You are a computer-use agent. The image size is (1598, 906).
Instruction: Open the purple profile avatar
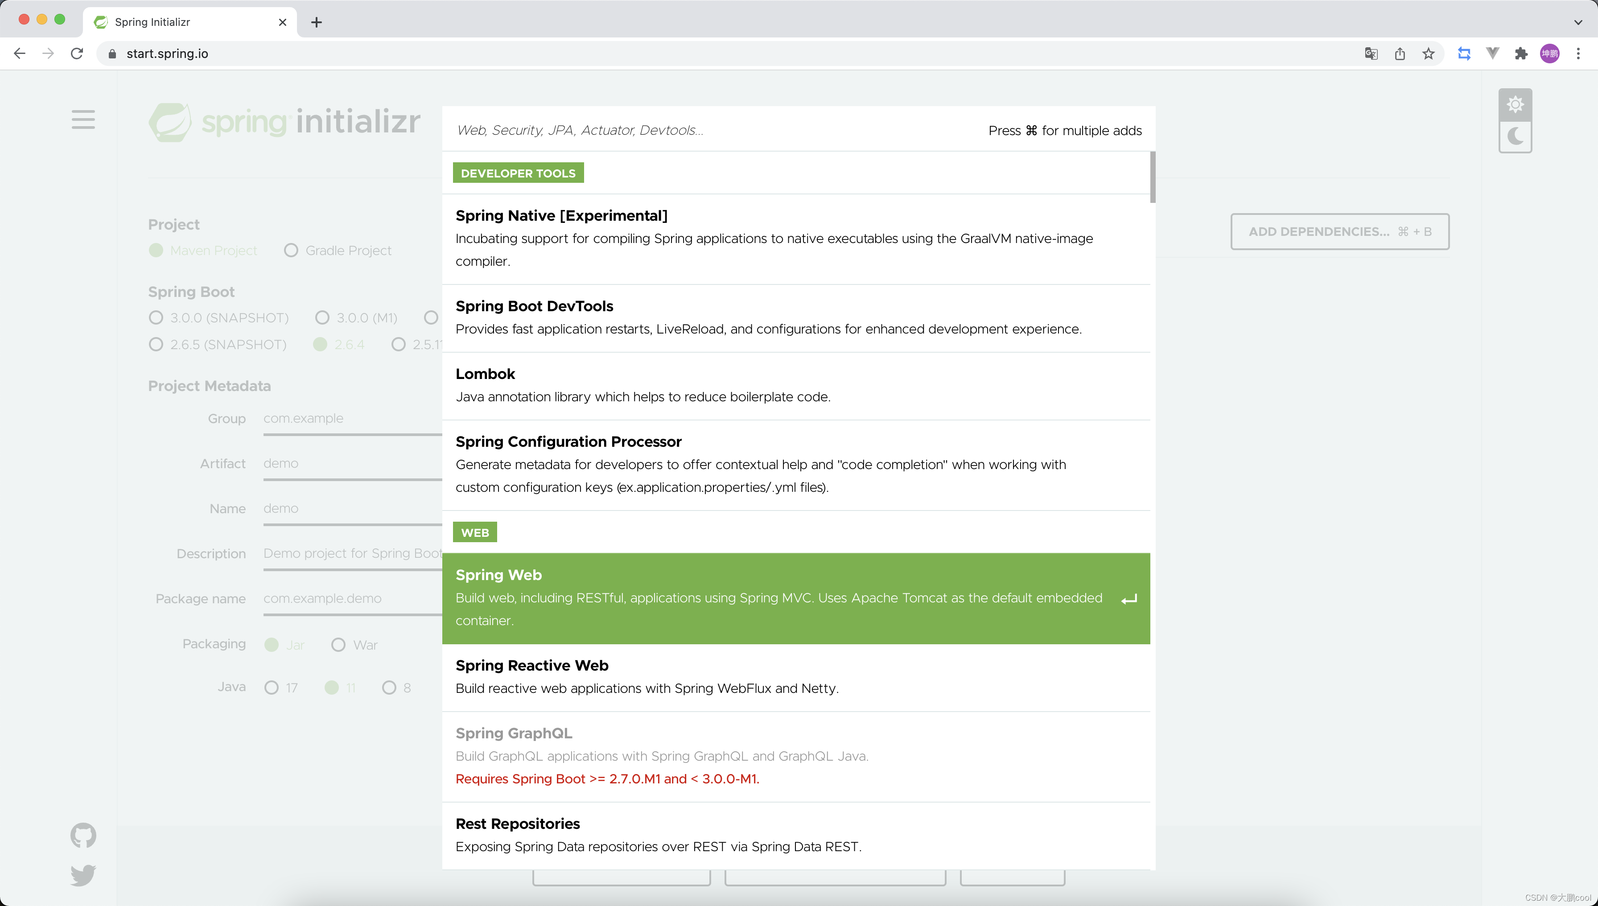[x=1549, y=54]
